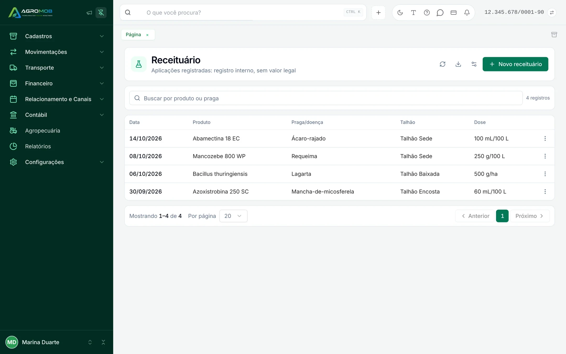
Task: Click the archive box icon at right of tabs
Action: [x=554, y=35]
